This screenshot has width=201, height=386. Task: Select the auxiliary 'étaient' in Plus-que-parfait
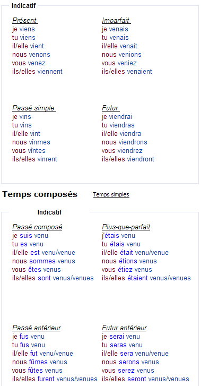[137, 278]
